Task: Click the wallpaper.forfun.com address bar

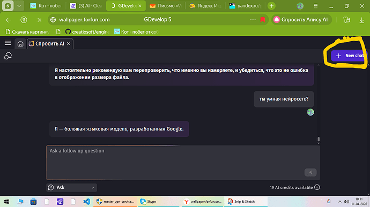Action: point(84,20)
